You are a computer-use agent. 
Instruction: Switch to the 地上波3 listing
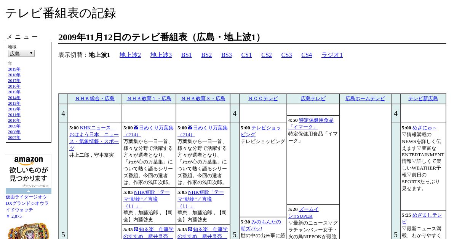(x=161, y=55)
